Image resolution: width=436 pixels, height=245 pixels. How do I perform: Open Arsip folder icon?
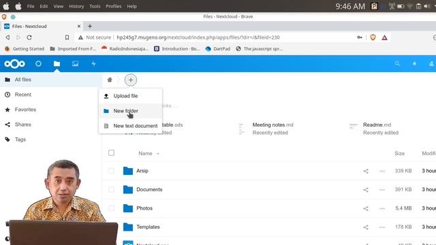[x=128, y=171]
